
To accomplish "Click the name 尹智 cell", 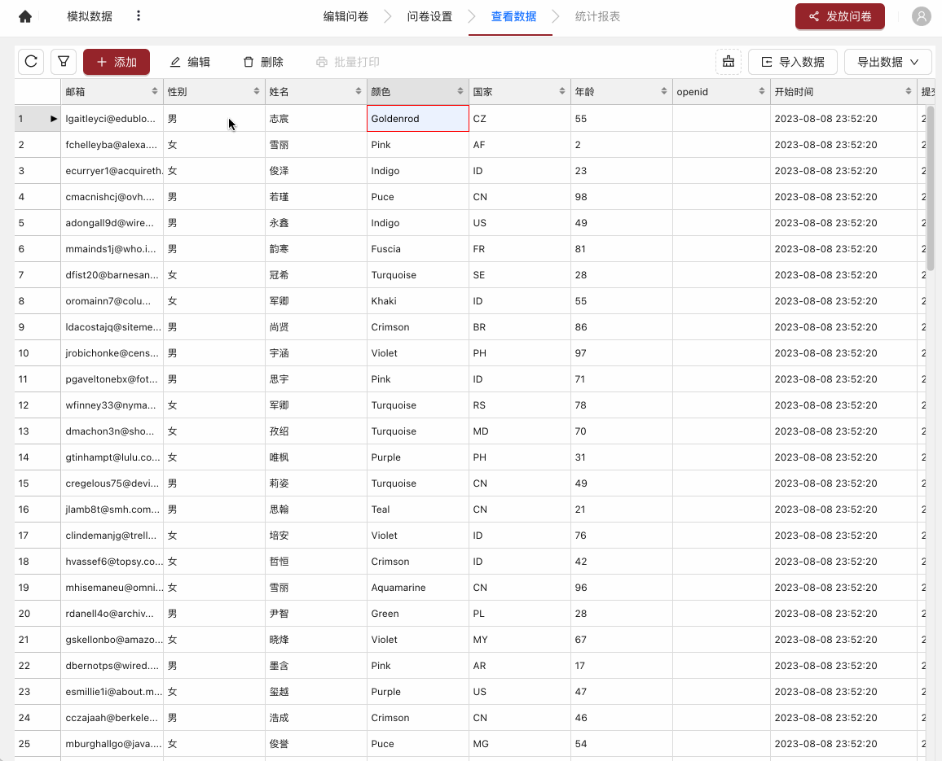I will 316,614.
